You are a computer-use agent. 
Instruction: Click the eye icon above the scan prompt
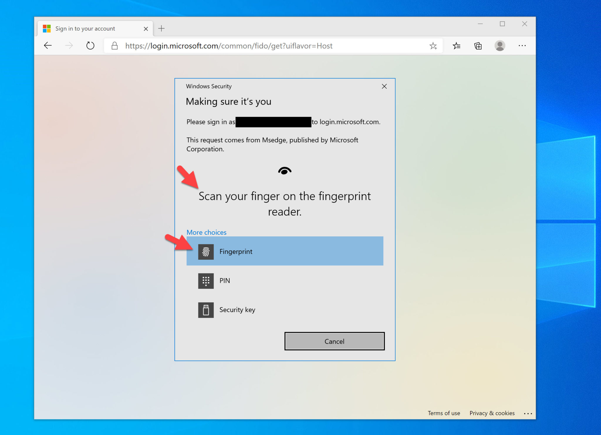tap(284, 170)
